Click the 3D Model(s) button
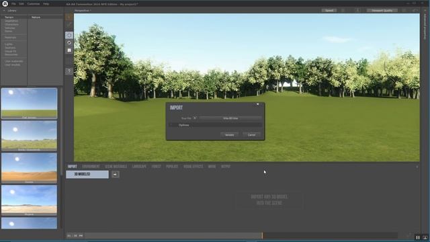 coord(87,174)
